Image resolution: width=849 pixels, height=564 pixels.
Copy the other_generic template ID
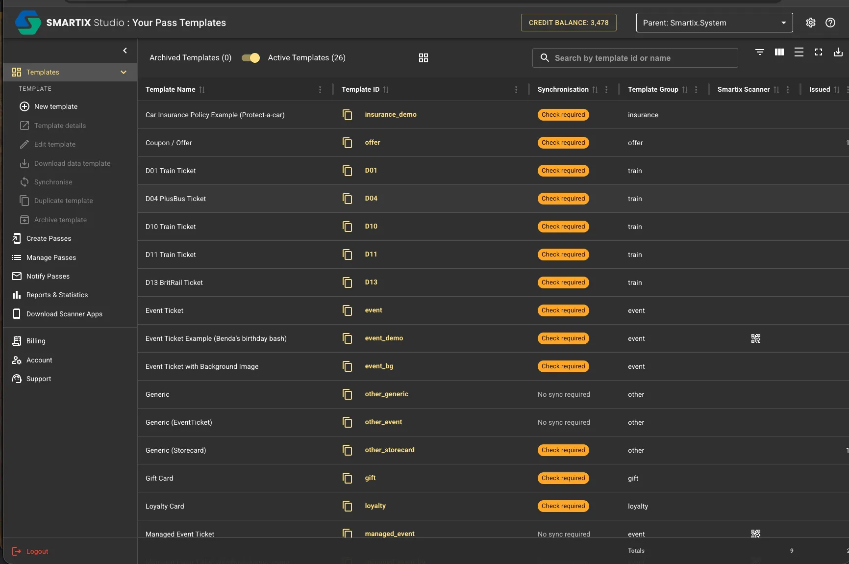pos(348,394)
